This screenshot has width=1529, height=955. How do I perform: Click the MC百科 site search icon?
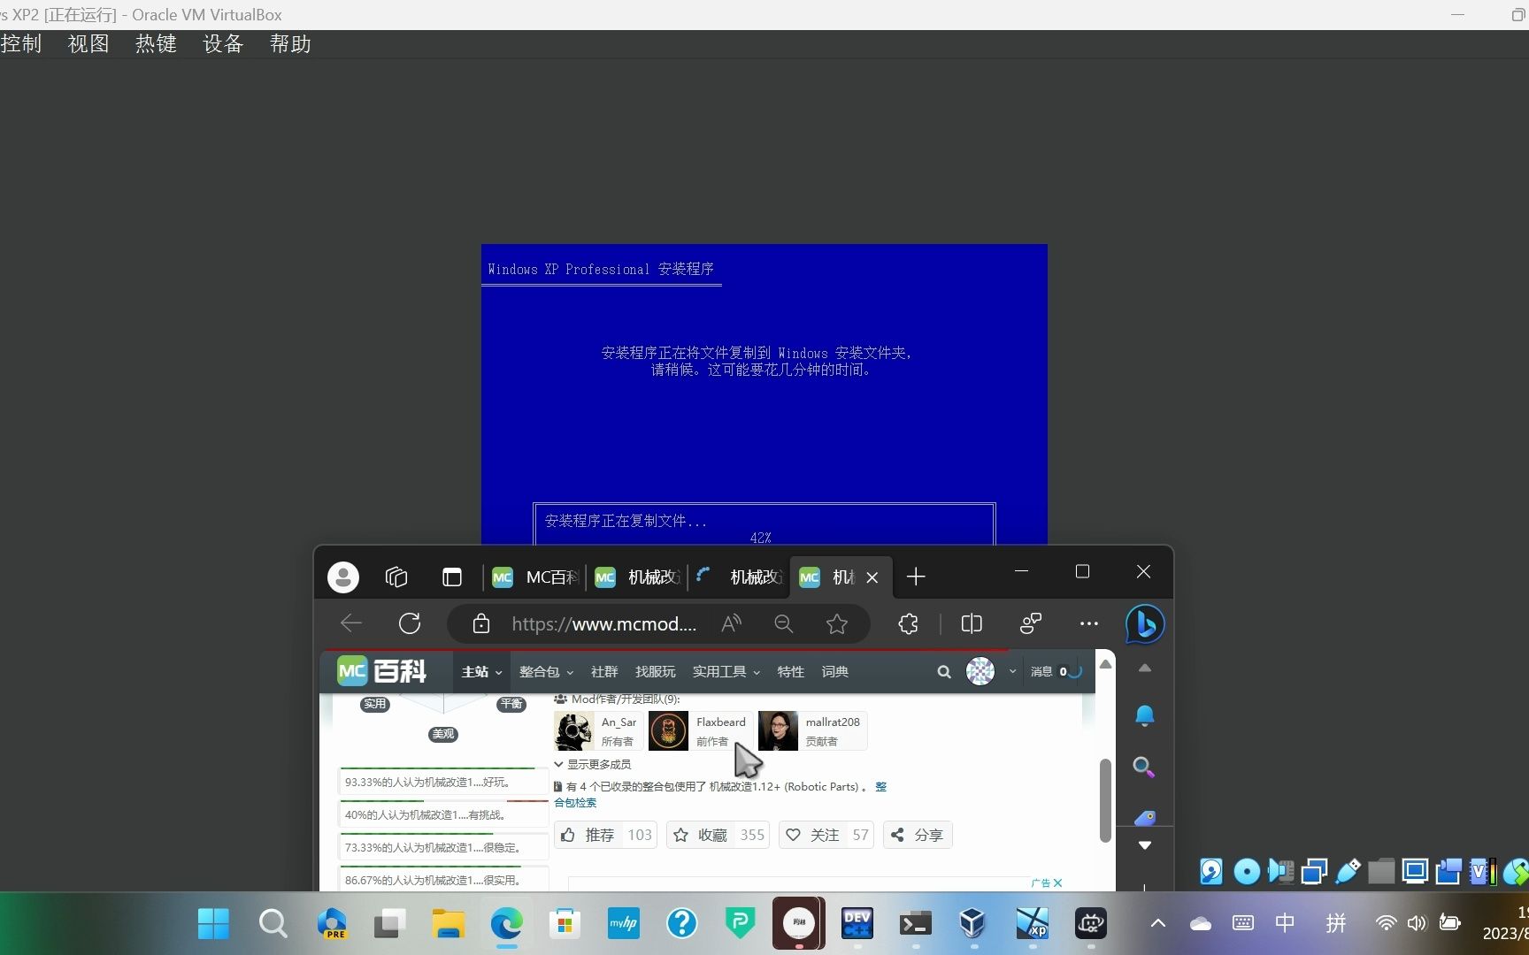click(x=943, y=671)
